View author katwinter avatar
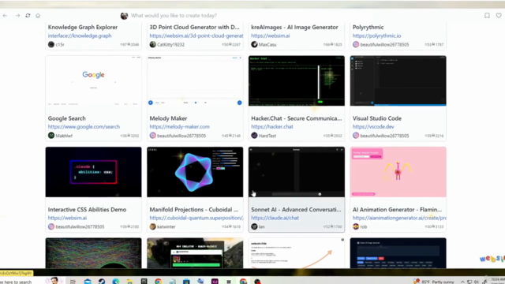 (152, 226)
